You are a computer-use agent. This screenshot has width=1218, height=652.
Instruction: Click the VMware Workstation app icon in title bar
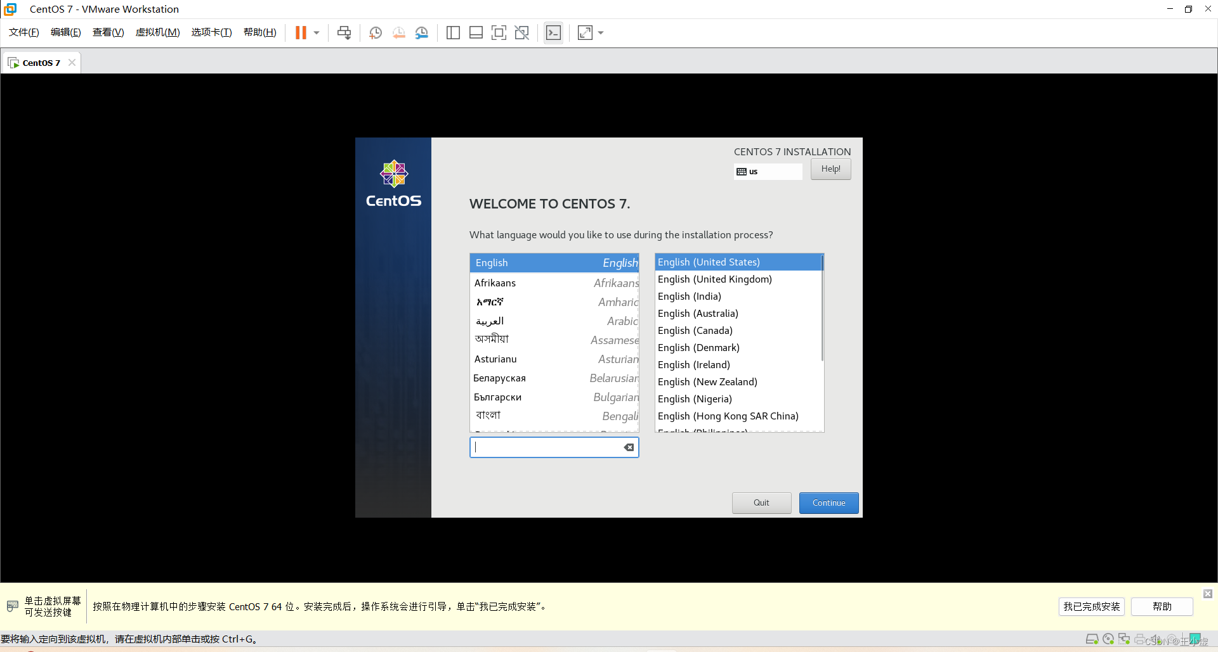click(x=10, y=9)
